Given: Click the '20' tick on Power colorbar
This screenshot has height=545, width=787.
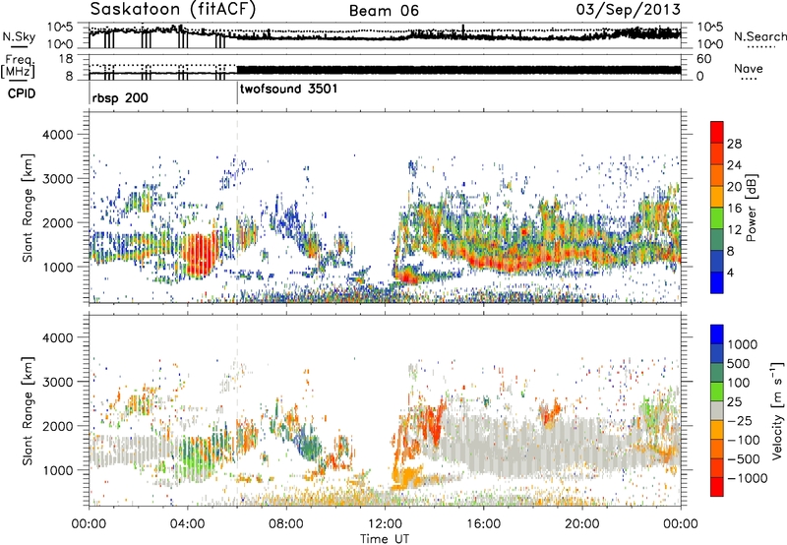Looking at the screenshot, I should 734,187.
